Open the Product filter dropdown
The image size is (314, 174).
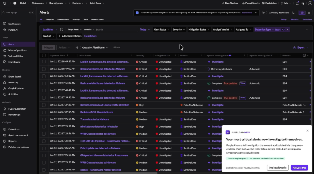(48, 36)
